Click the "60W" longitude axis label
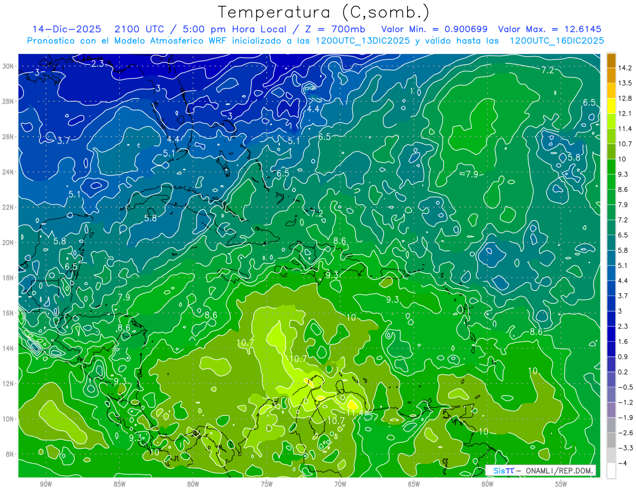This screenshot has width=636, height=491. 488,484
